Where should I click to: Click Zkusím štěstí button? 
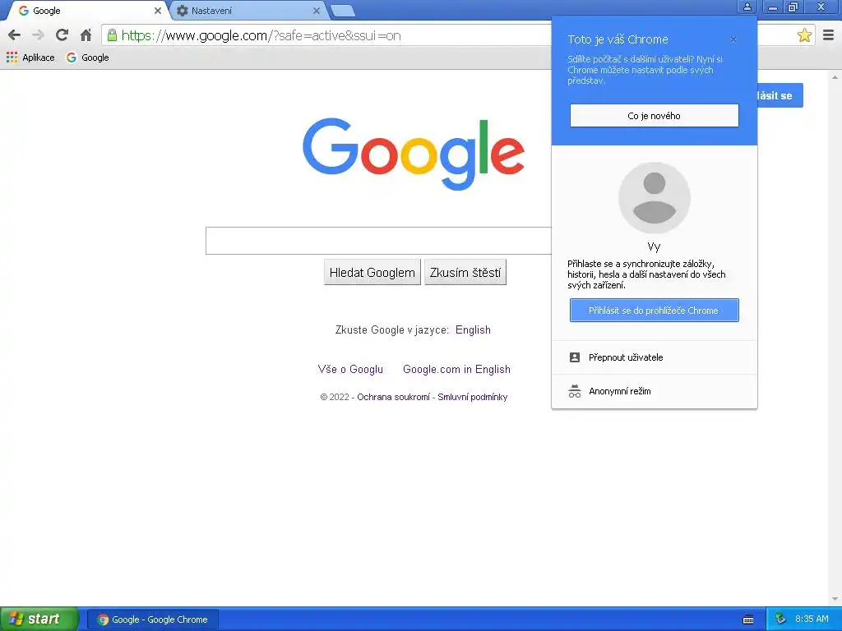pos(465,272)
